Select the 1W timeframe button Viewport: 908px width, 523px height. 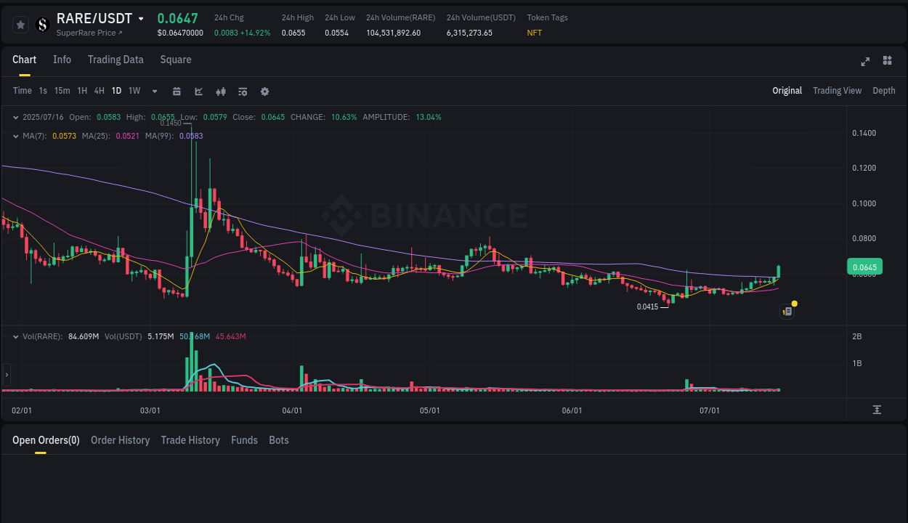click(x=134, y=91)
